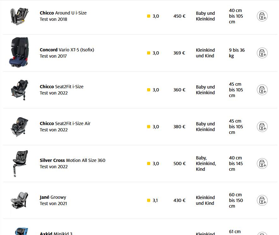Add Jané Groowy to comparison

click(262, 200)
